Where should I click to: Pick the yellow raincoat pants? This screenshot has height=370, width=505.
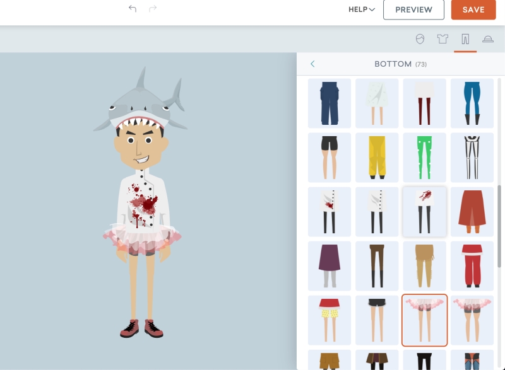[x=377, y=158]
